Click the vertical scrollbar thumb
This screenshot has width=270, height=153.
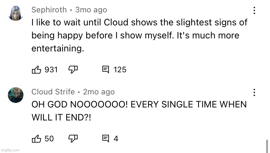[267, 146]
